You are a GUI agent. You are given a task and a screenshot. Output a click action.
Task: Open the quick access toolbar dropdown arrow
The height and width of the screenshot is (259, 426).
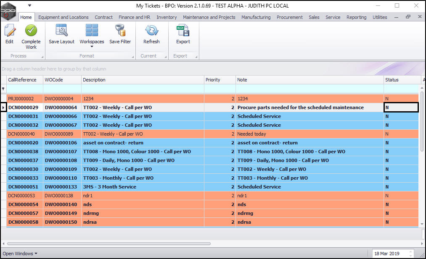coord(29,5)
